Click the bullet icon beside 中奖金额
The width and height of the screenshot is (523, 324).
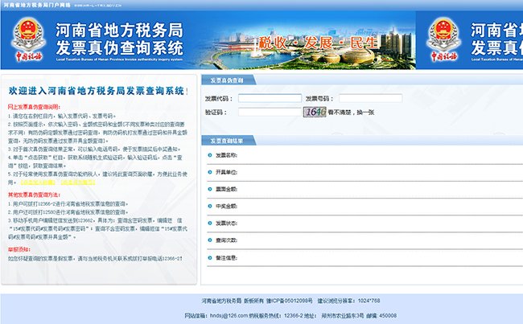(210, 207)
